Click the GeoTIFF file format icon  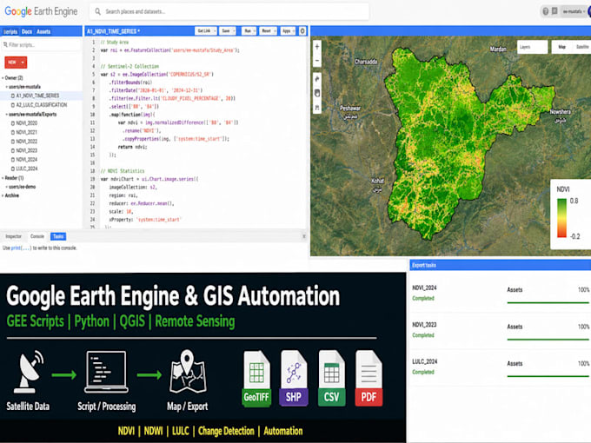click(x=256, y=379)
